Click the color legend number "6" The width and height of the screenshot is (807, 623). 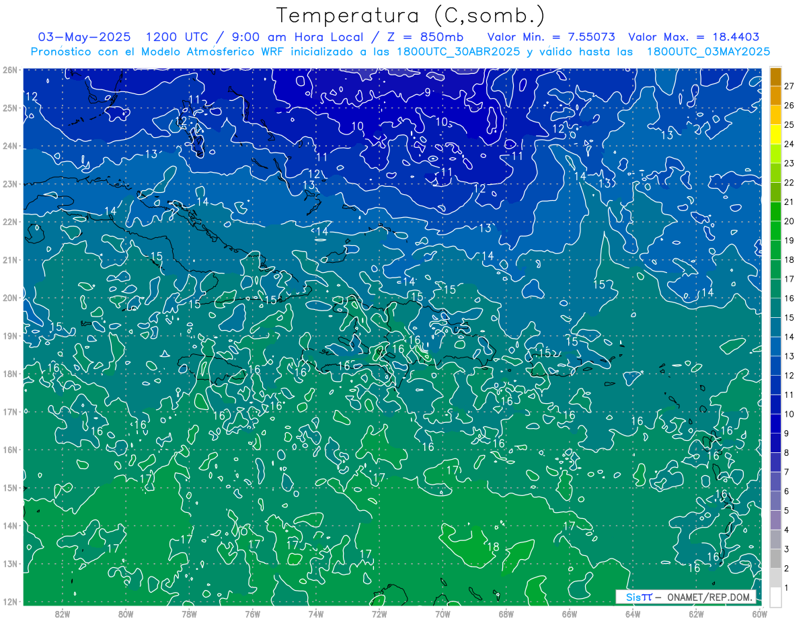click(x=787, y=491)
